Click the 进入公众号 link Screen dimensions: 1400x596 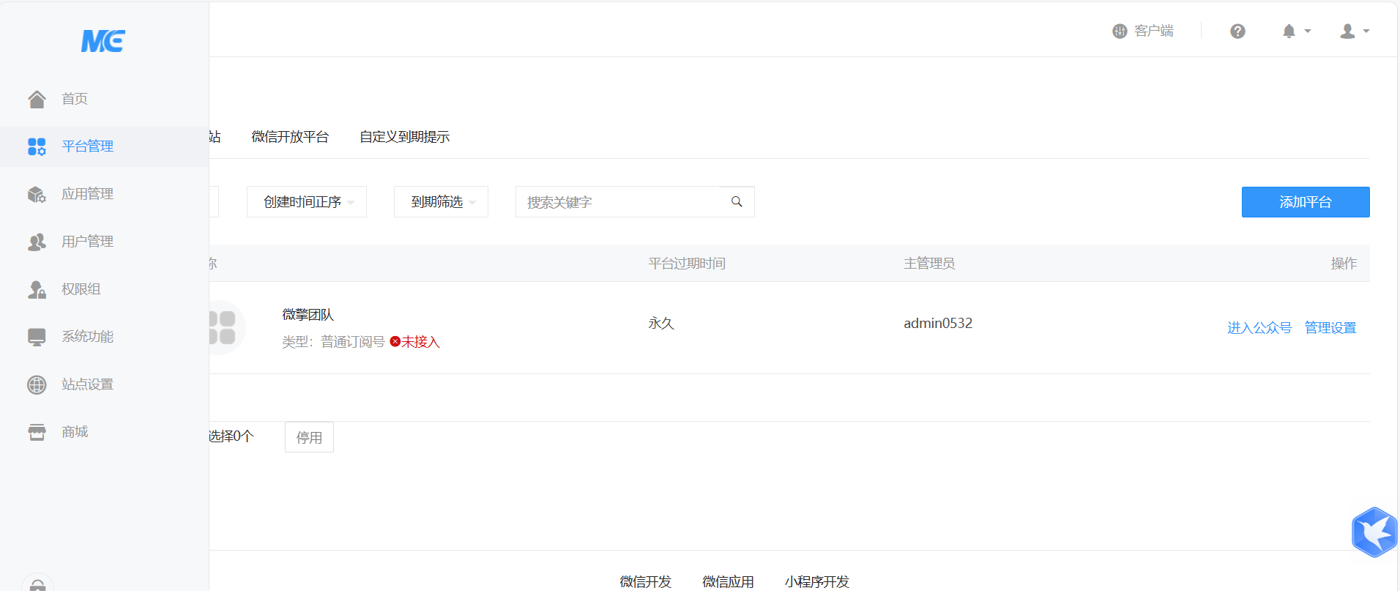(1259, 328)
